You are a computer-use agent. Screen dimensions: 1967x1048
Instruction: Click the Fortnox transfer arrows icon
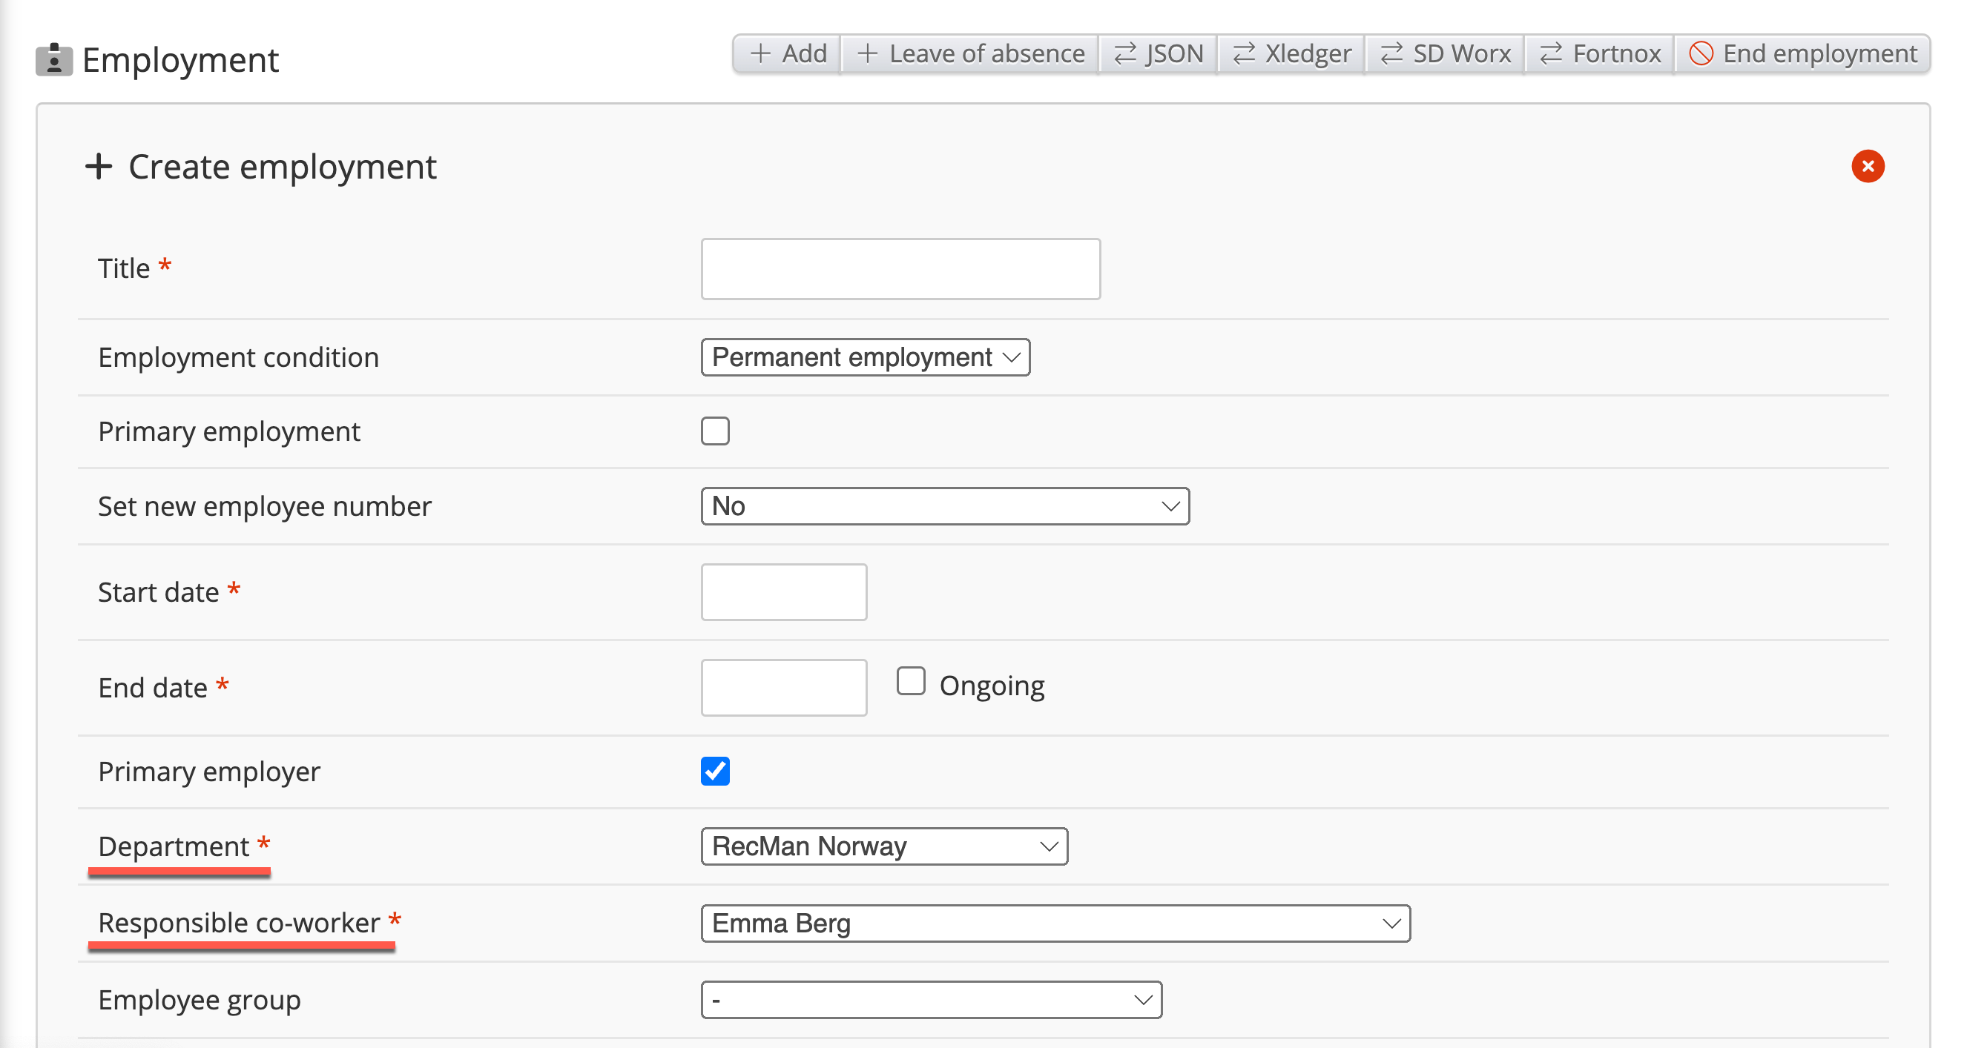[1551, 53]
